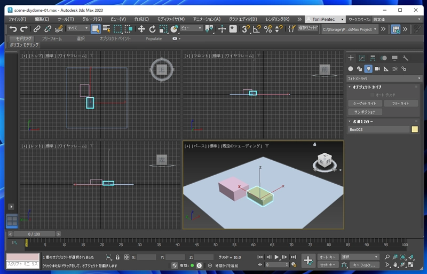Viewport: 427px width, 274px height.
Task: Activate Select and Place tool
Action: click(174, 29)
